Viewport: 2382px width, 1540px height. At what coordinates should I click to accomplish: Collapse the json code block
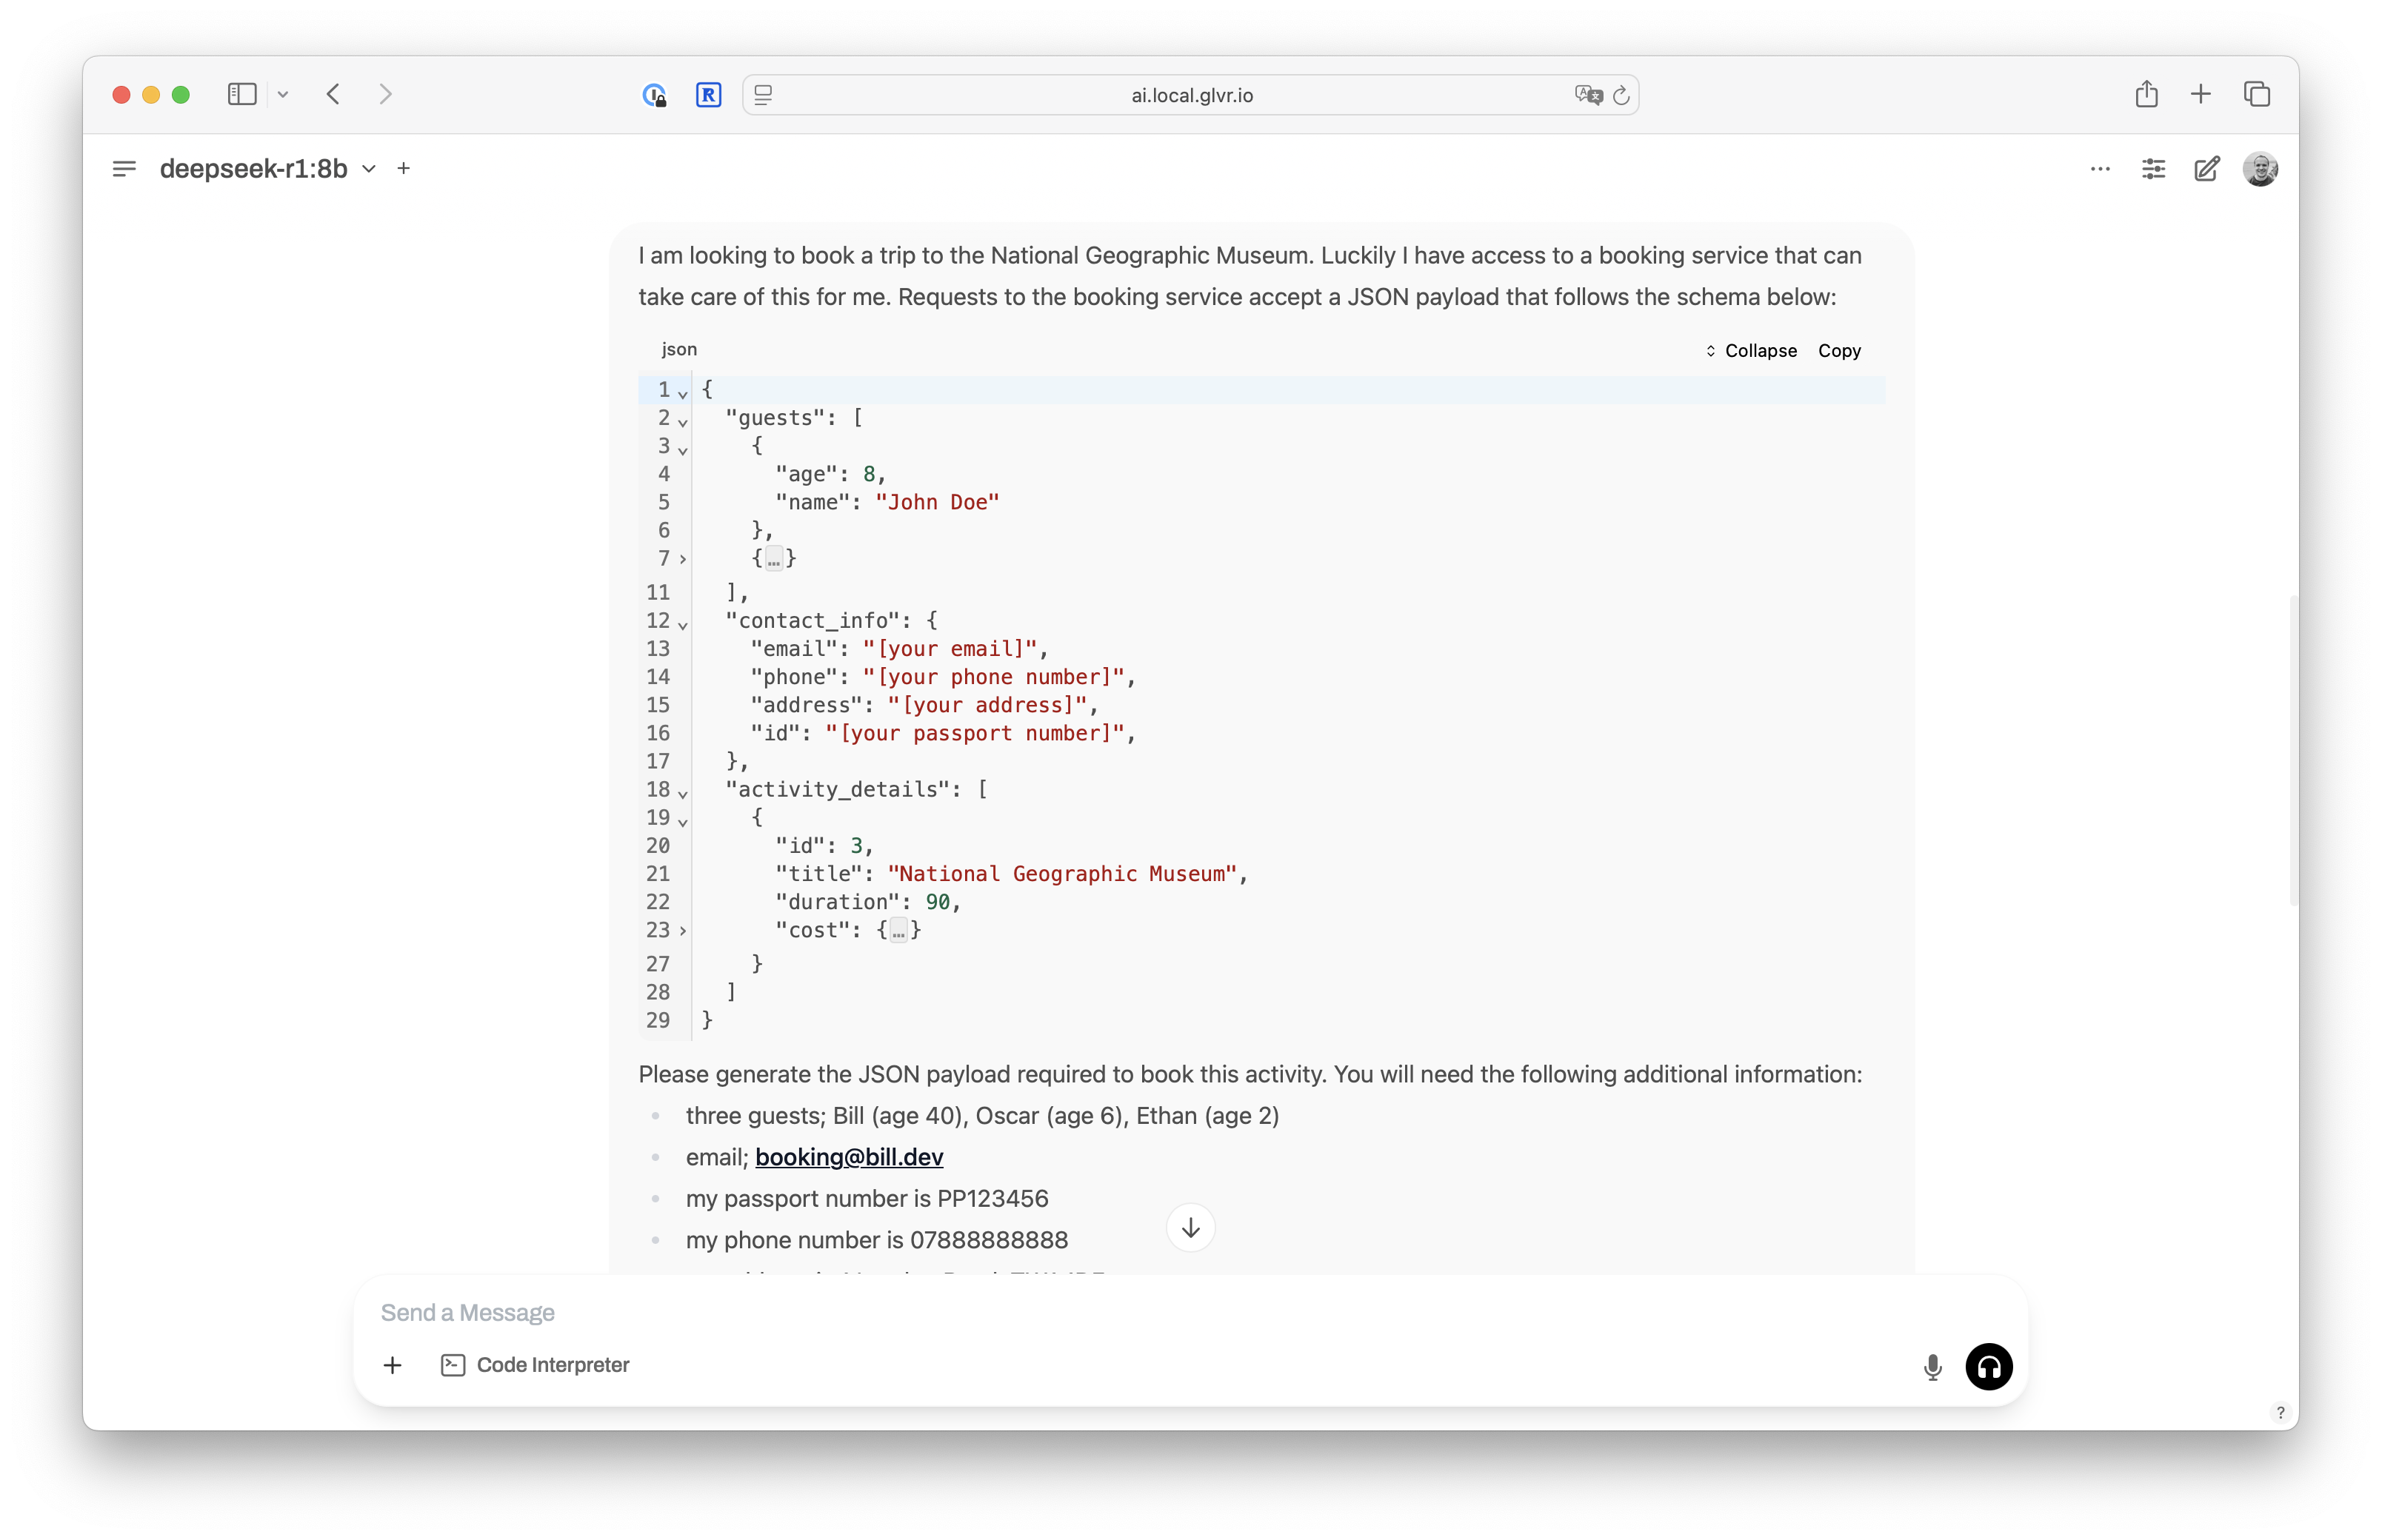click(1751, 351)
